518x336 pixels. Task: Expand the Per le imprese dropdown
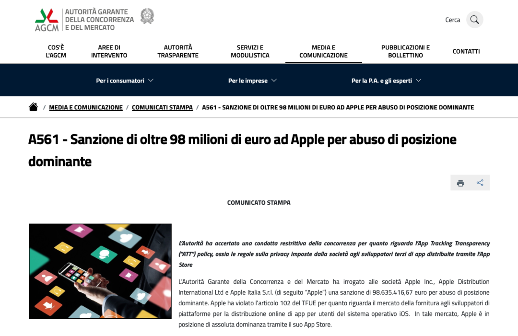[x=252, y=81]
